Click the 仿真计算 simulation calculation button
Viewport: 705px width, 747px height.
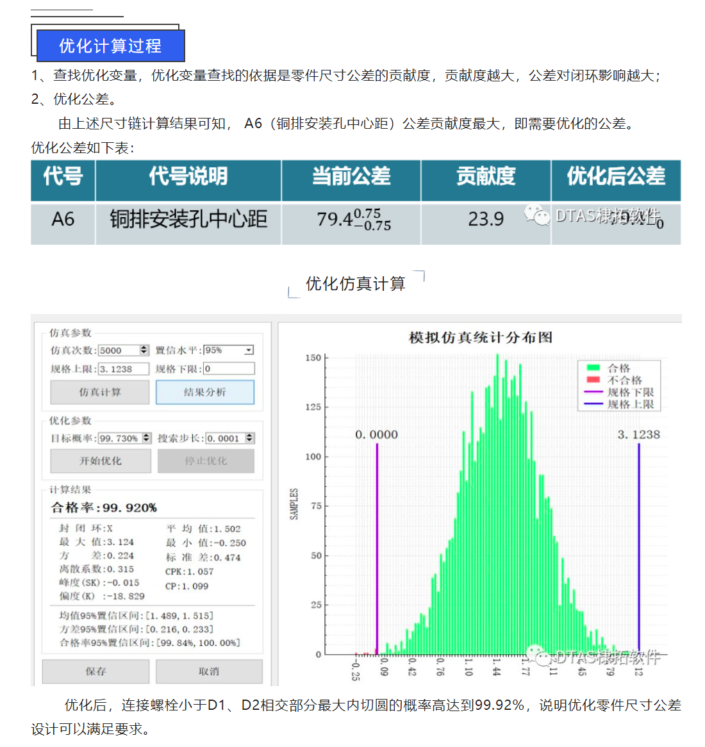(99, 392)
